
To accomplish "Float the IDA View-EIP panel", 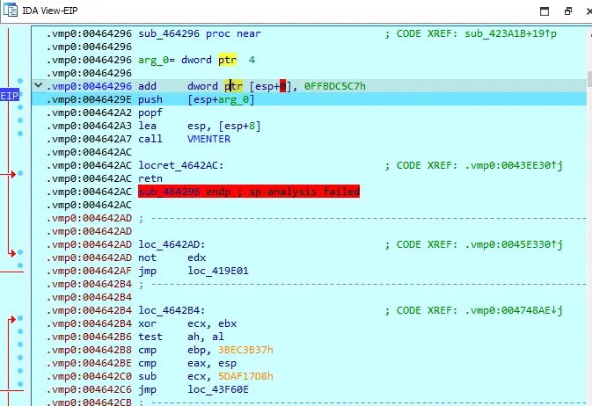I will pos(568,11).
